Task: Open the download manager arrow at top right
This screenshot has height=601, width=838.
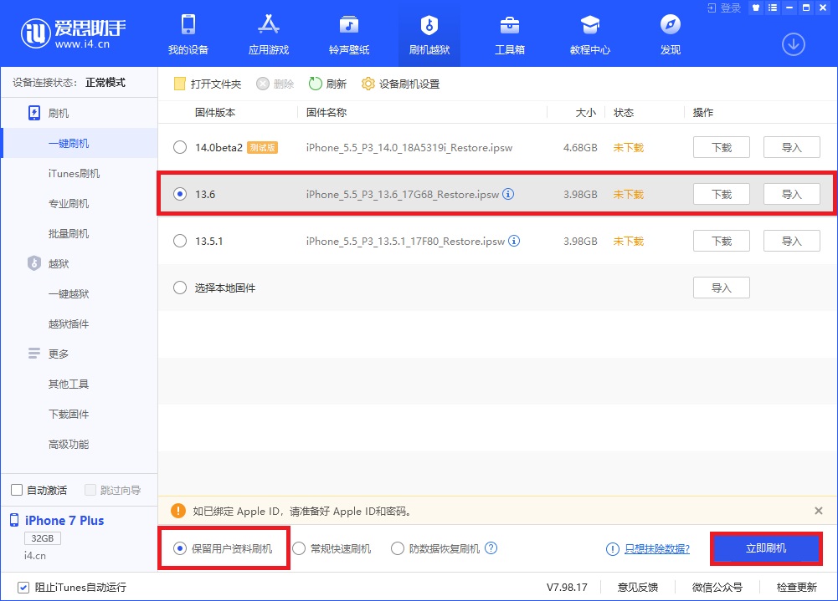Action: pyautogui.click(x=793, y=44)
